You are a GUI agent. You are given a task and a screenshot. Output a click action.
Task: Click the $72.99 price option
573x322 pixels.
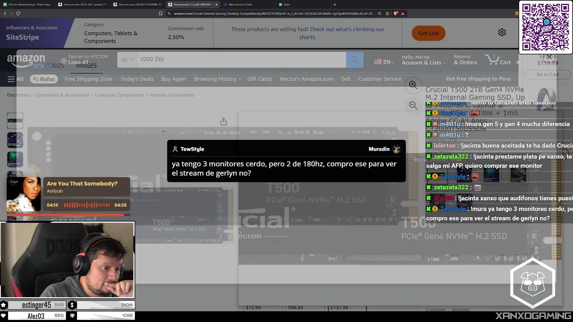(x=253, y=308)
